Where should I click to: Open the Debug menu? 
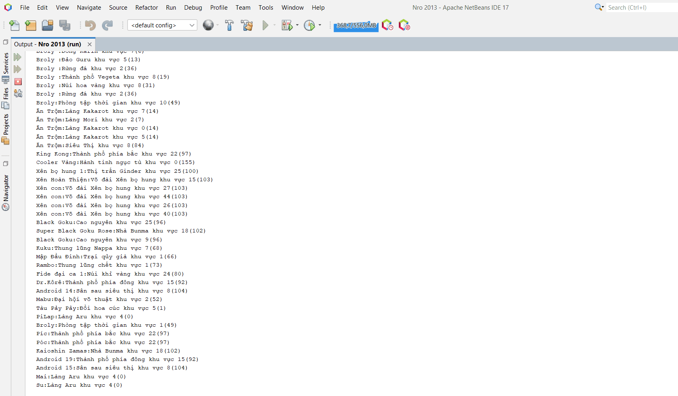(x=193, y=8)
